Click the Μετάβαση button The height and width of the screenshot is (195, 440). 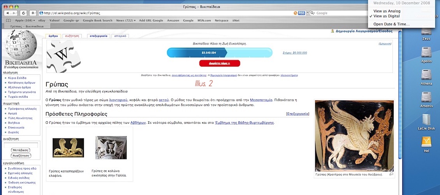point(21,150)
